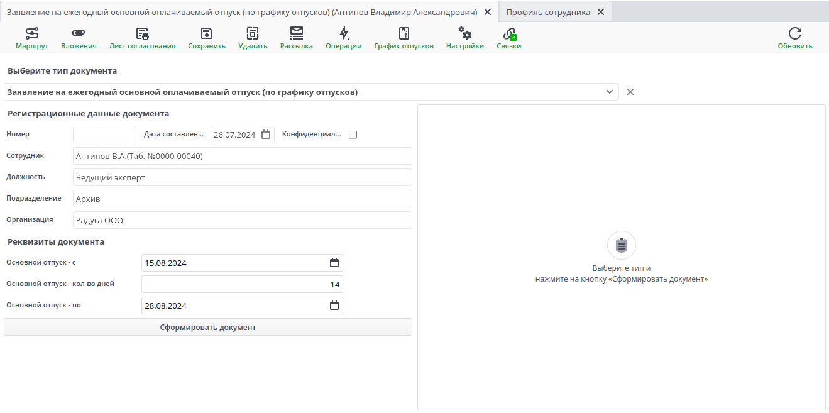Open the Рассылка mailing tool
829x413 pixels.
[296, 38]
